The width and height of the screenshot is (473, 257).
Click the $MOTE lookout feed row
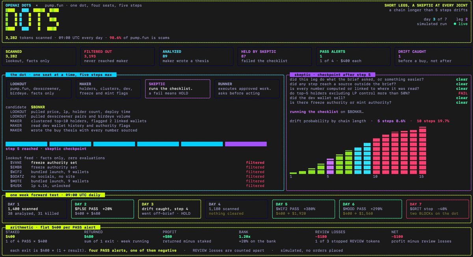(137, 181)
